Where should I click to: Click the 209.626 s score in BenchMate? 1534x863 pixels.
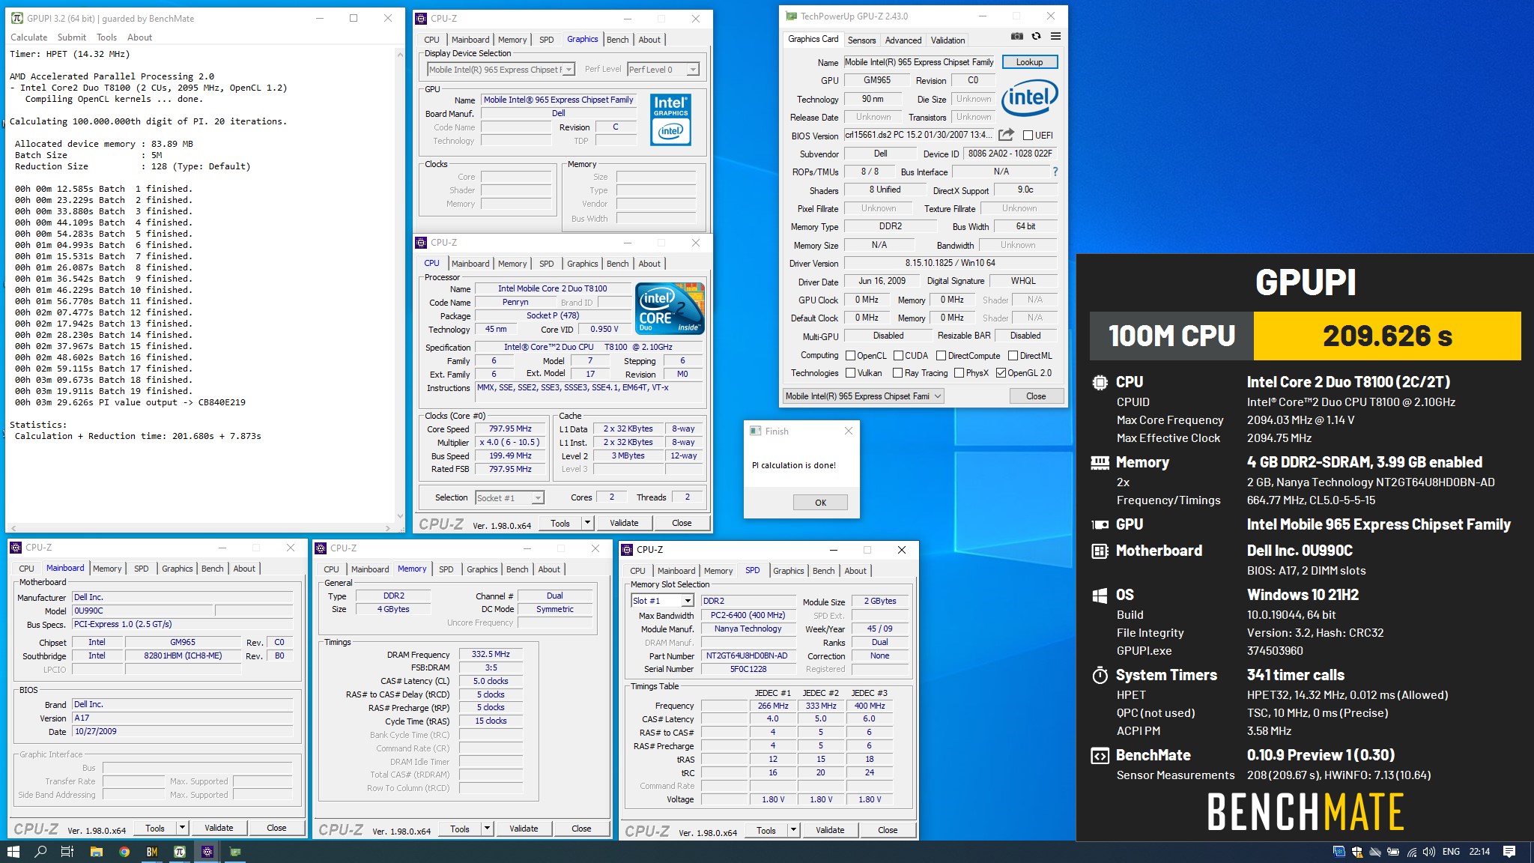[x=1387, y=336]
